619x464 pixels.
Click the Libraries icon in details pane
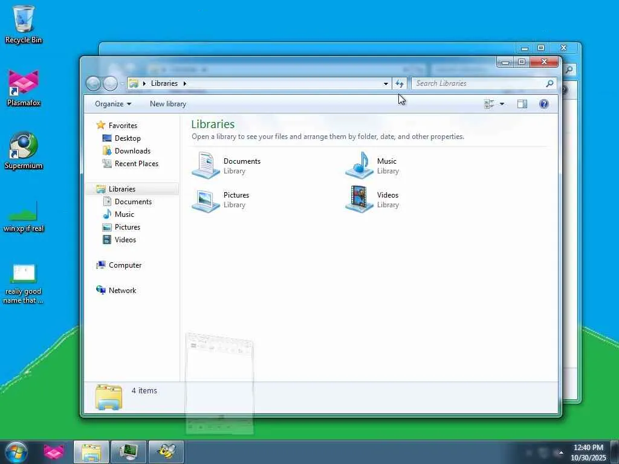tap(109, 397)
